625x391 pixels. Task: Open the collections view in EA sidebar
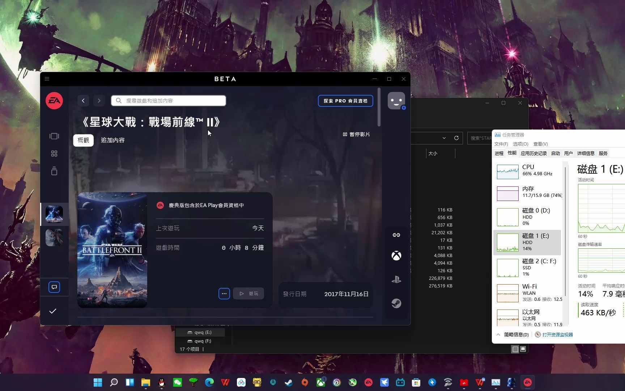pos(54,136)
